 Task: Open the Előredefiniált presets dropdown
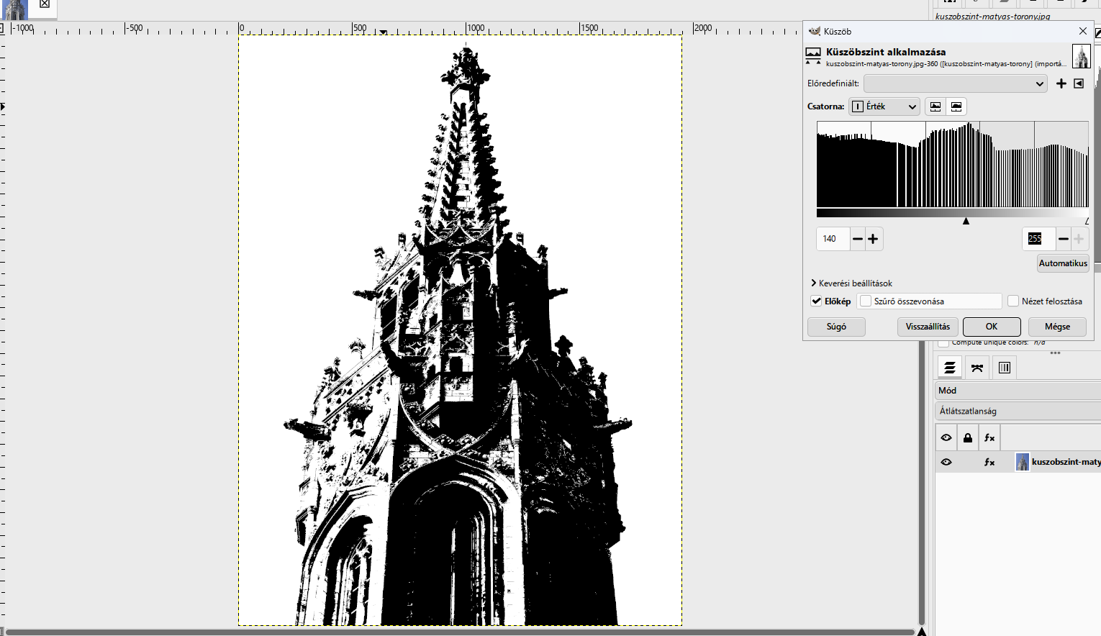955,83
